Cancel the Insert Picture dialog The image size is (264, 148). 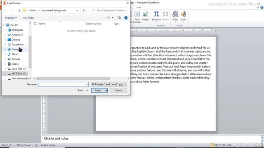[x=118, y=90]
